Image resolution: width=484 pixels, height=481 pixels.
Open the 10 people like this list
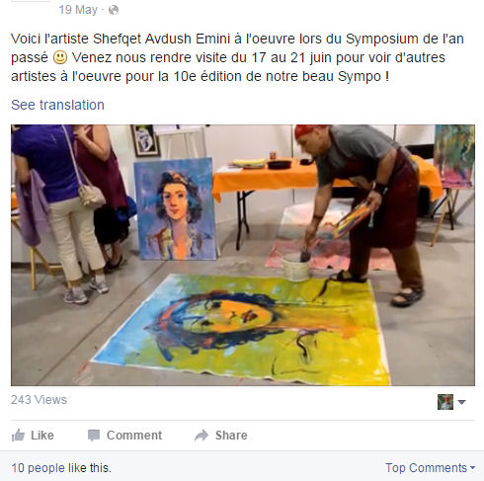tap(61, 468)
